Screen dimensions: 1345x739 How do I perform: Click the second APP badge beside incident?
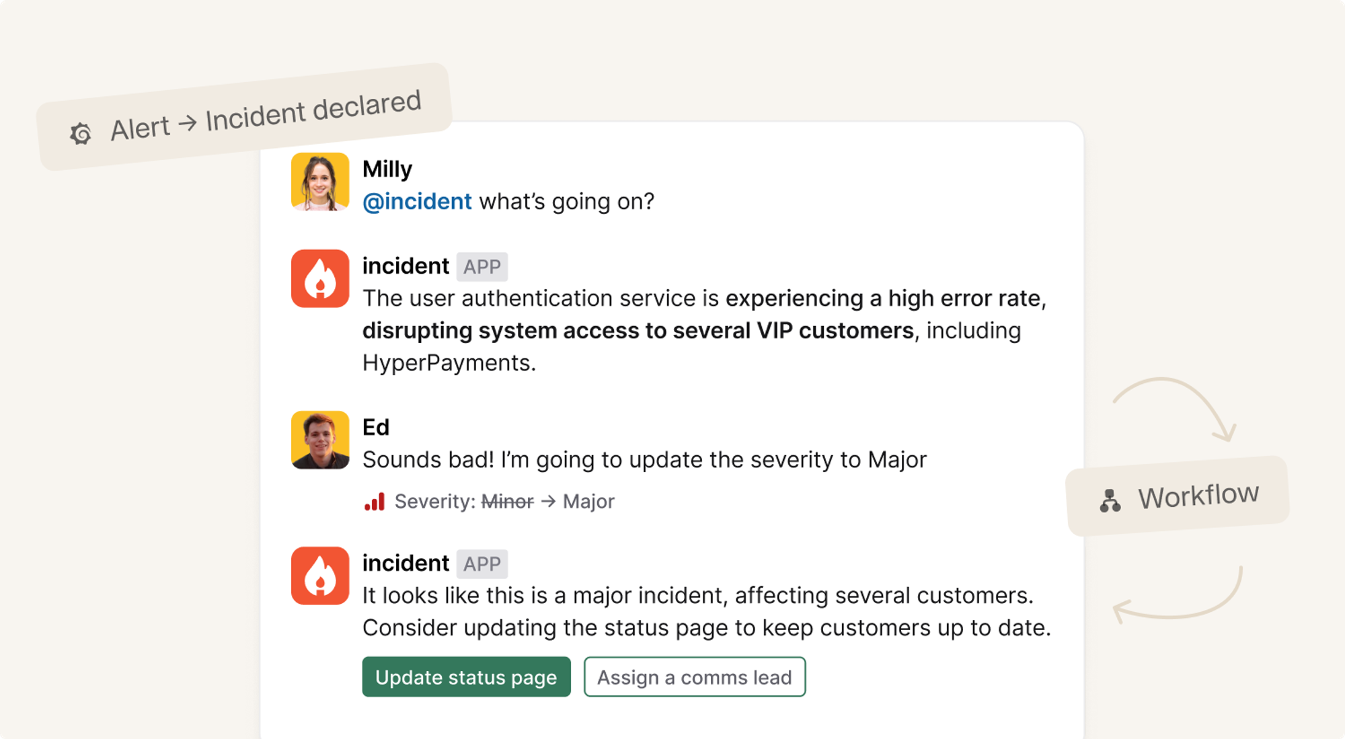coord(482,564)
